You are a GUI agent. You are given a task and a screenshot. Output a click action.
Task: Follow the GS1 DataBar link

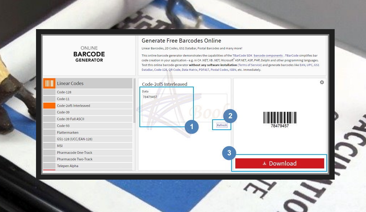pyautogui.click(x=317, y=65)
